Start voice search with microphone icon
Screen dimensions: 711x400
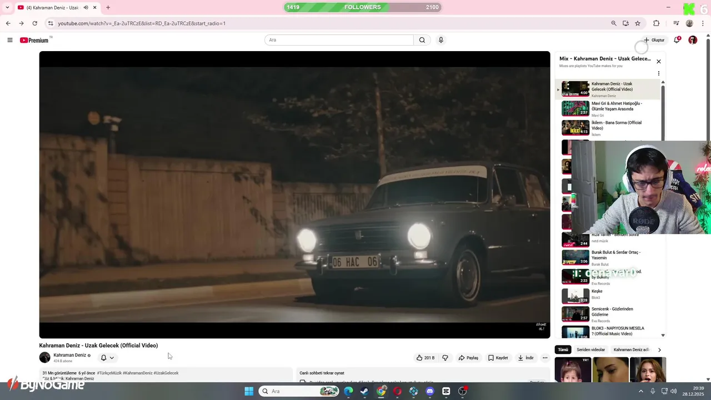pyautogui.click(x=441, y=40)
